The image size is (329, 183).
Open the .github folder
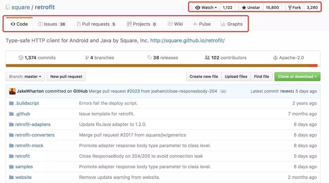[x=23, y=114]
